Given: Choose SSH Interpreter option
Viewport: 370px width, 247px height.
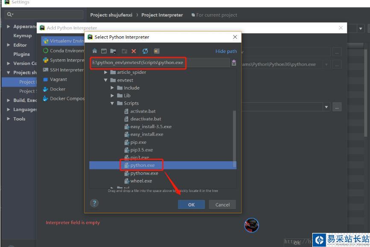Looking at the screenshot, I should [63, 70].
